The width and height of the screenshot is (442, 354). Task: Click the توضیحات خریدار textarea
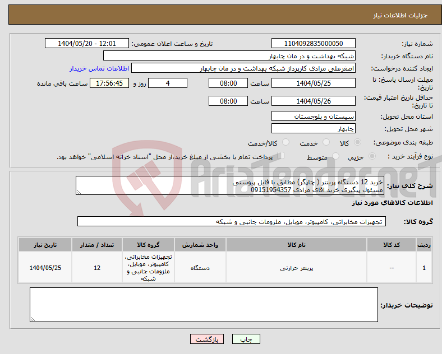(x=204, y=305)
